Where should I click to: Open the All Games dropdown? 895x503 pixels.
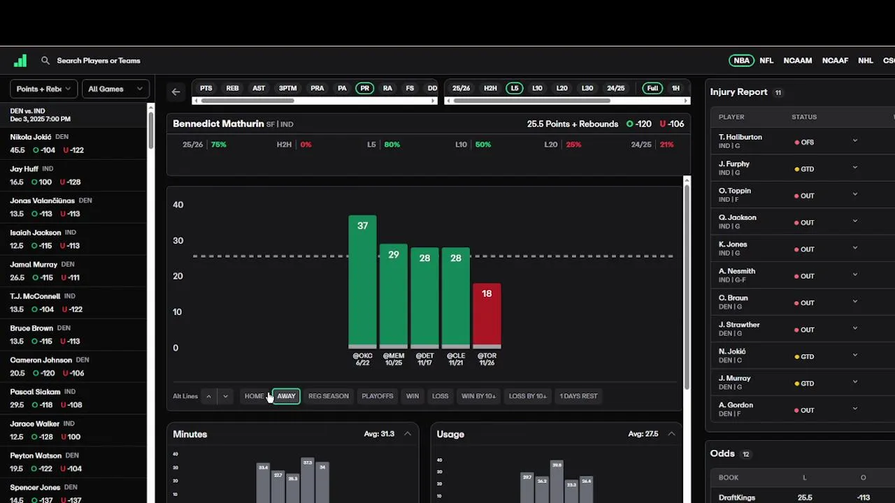pos(115,89)
